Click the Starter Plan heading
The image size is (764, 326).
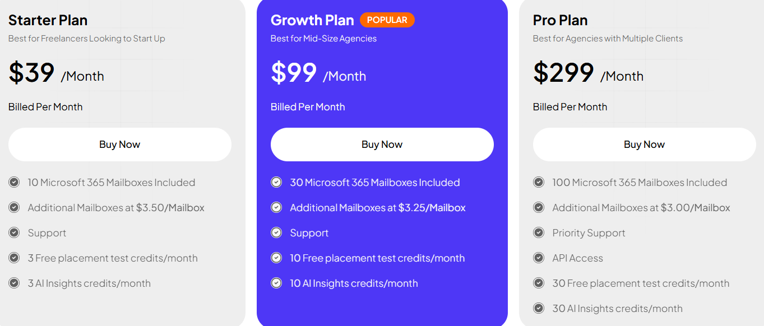click(x=48, y=20)
